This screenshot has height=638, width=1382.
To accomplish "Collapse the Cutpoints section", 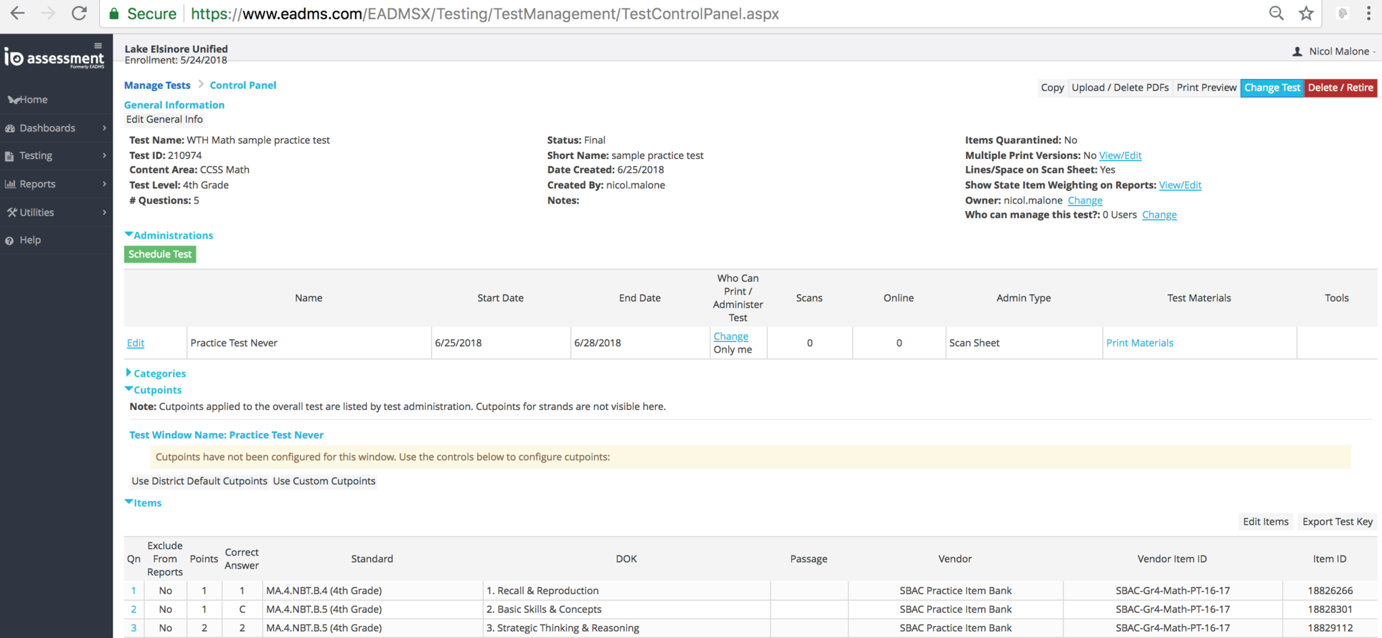I will point(153,390).
